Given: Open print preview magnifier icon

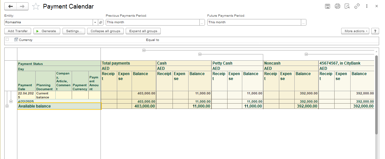Looking at the screenshot, I should point(347,6).
